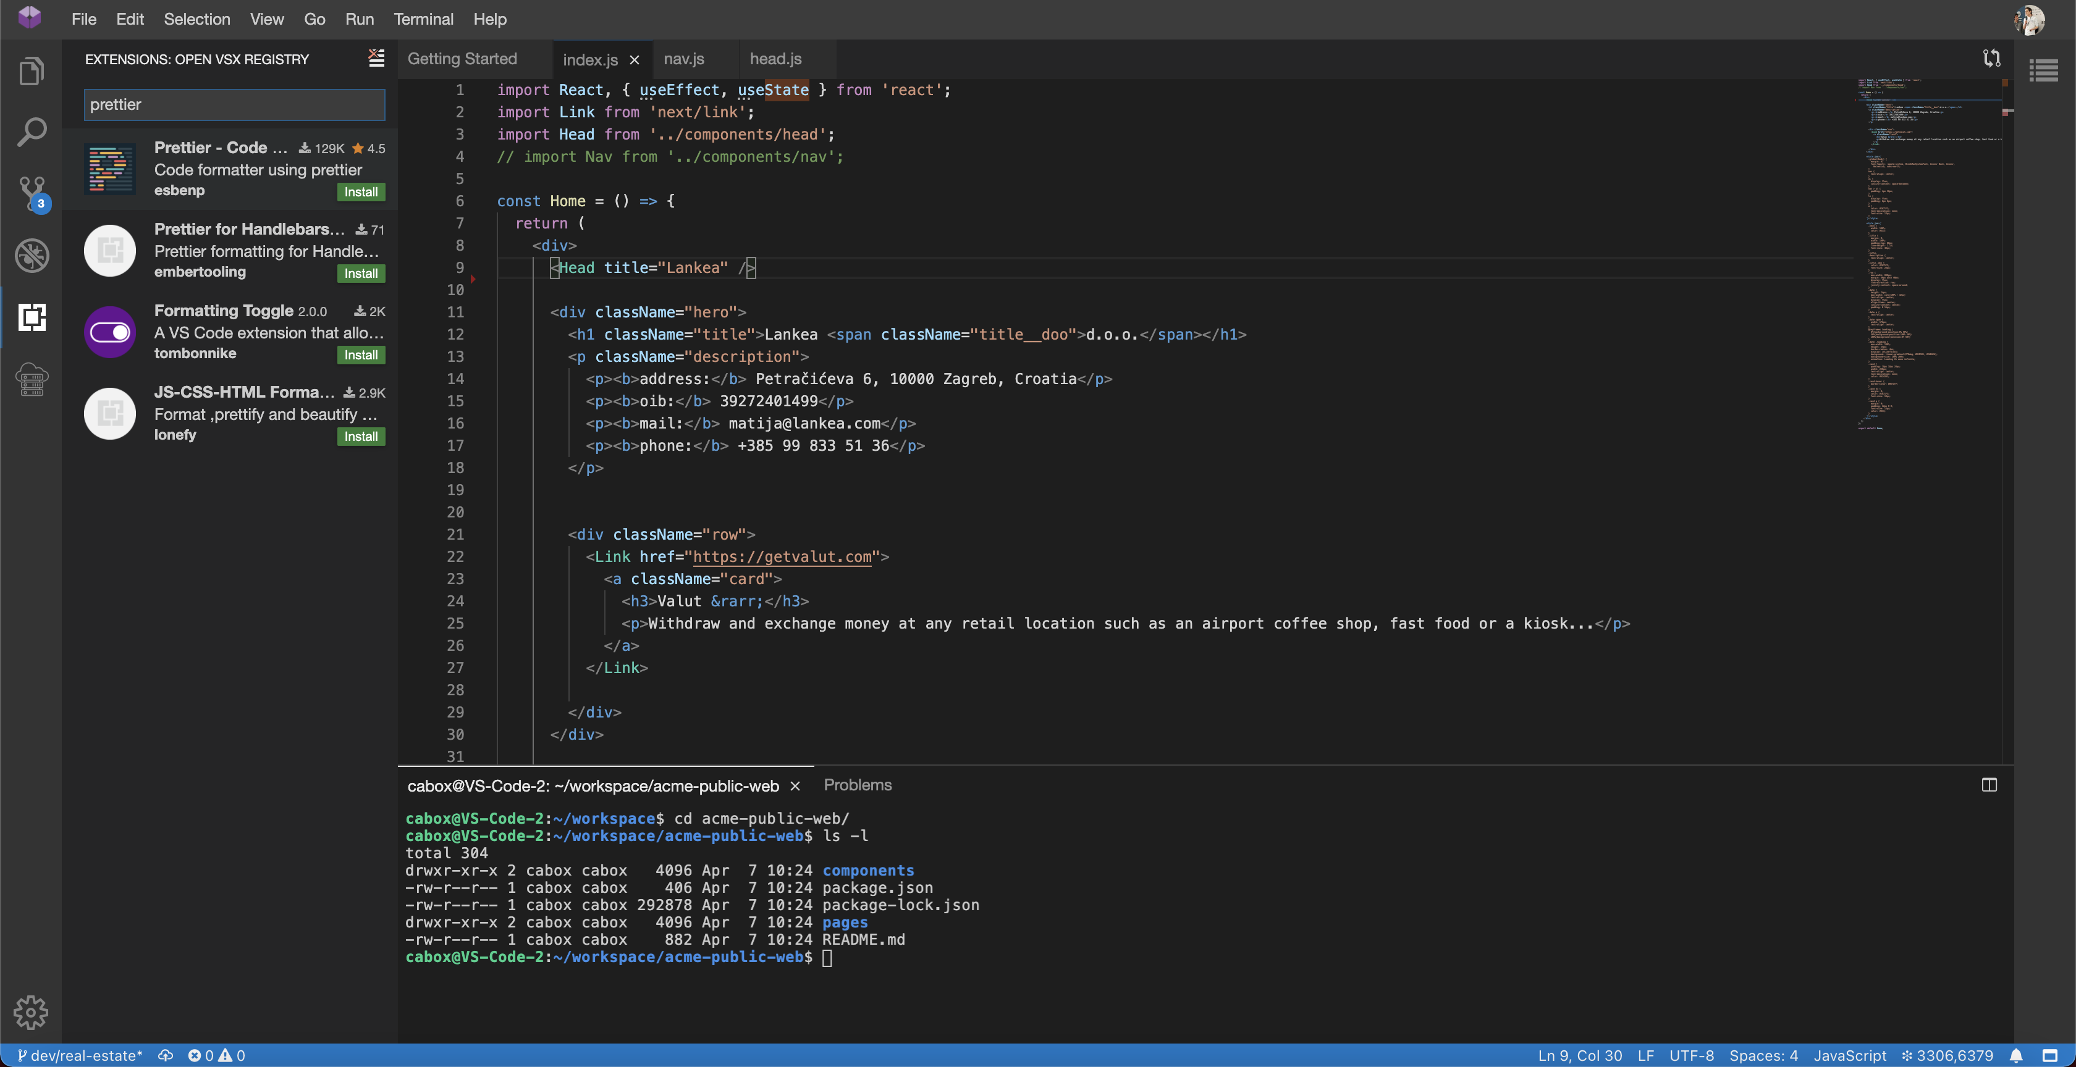The width and height of the screenshot is (2076, 1067).
Task: Clear extension search results icon
Action: (x=376, y=58)
